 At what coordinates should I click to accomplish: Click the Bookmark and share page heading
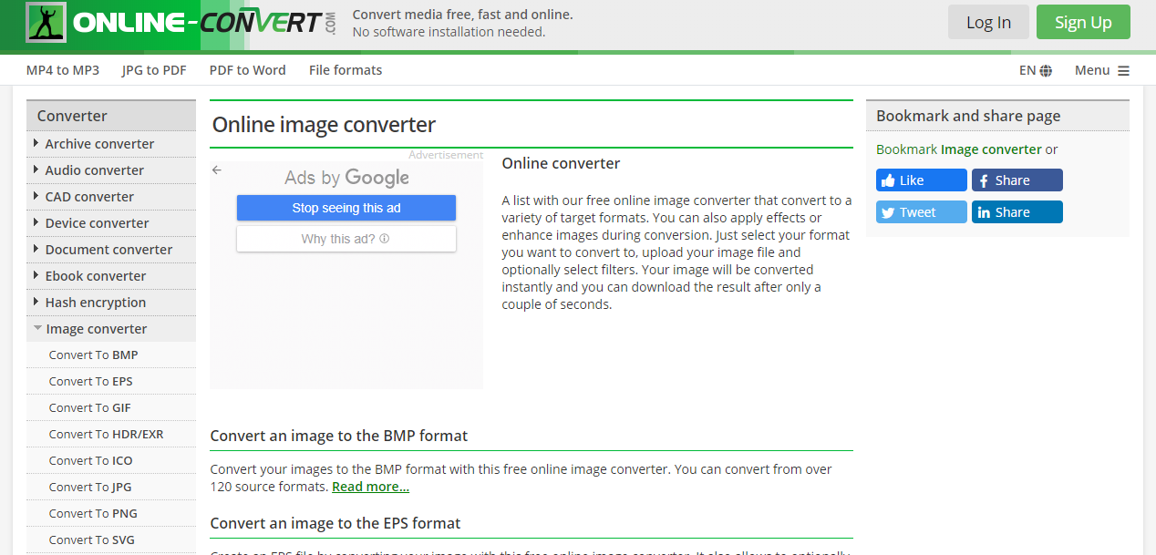(968, 116)
